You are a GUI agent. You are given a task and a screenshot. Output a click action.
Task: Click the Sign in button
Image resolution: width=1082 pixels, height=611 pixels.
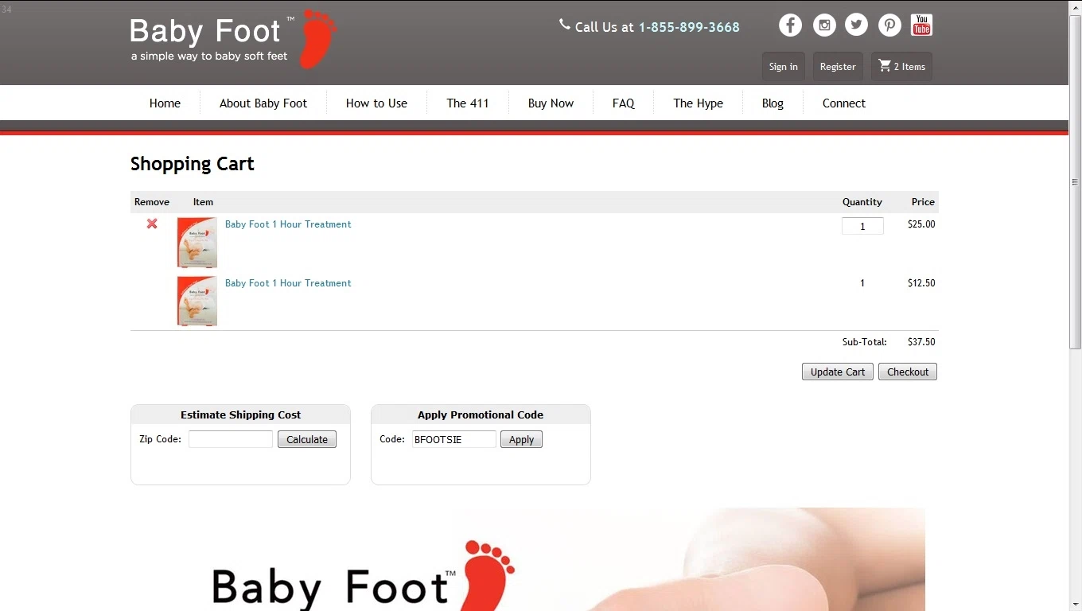point(784,67)
